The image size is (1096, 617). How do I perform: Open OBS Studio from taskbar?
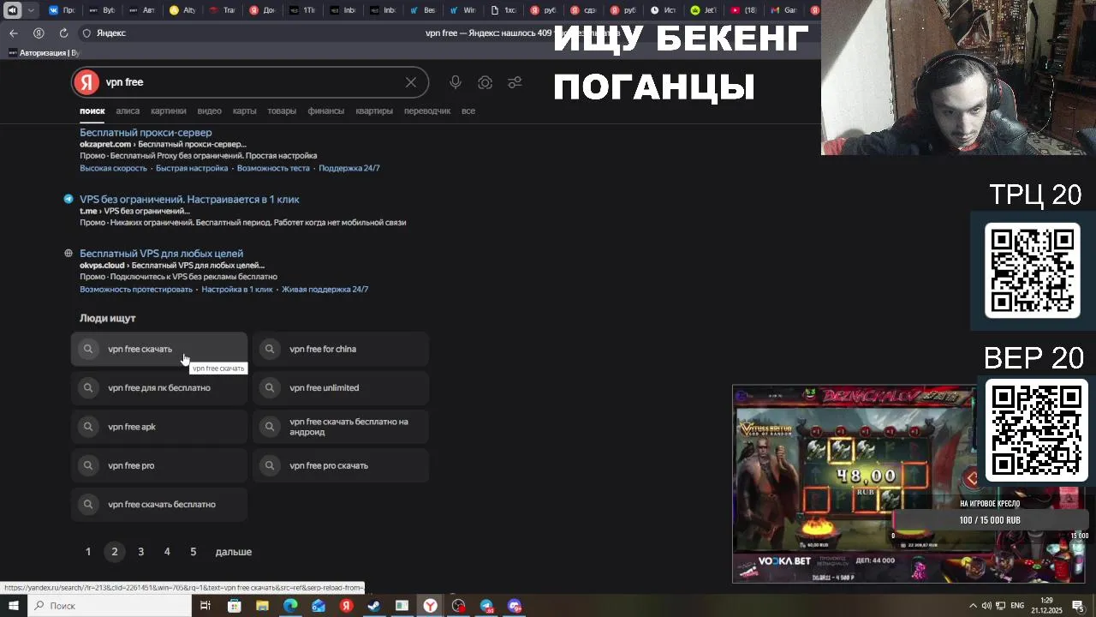tap(459, 606)
